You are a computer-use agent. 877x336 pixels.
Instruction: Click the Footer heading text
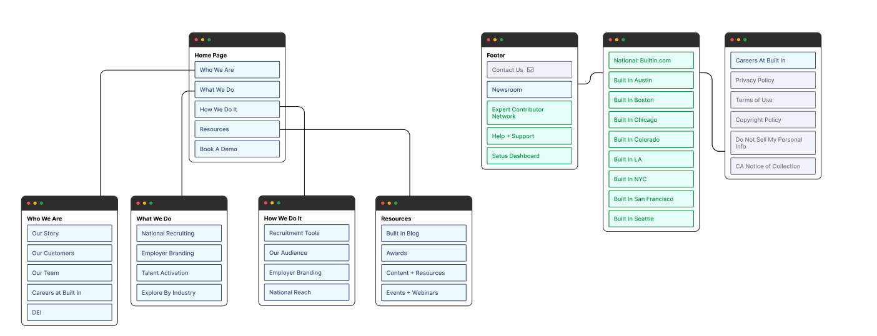click(x=496, y=56)
